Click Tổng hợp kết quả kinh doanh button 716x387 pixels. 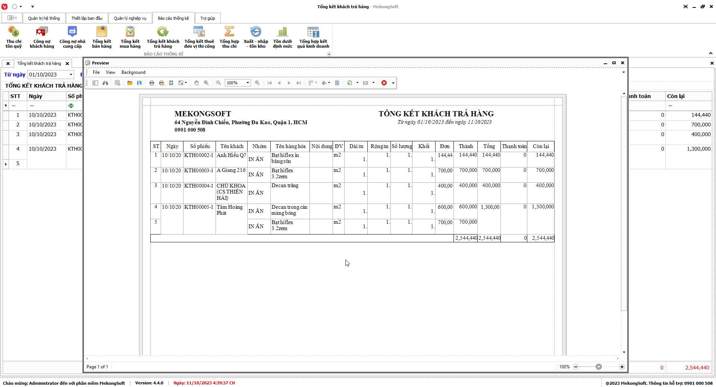(313, 37)
